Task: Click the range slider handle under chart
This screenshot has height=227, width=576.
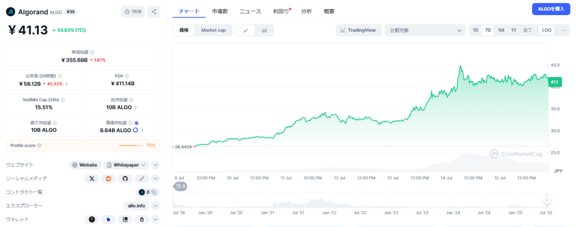Action: pyautogui.click(x=546, y=200)
